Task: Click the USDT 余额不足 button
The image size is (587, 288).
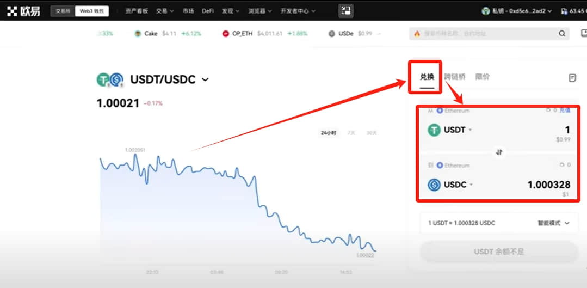Action: coord(499,252)
